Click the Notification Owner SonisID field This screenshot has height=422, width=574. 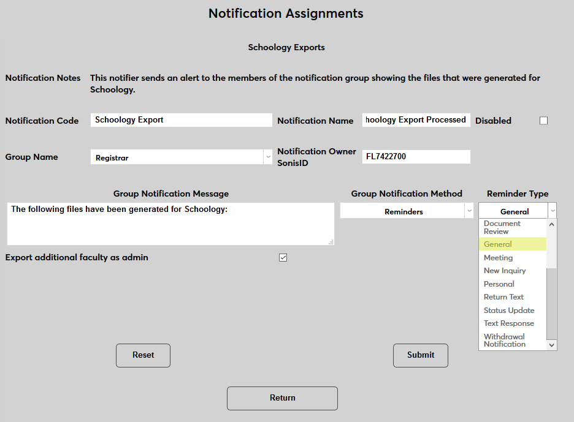pos(416,157)
